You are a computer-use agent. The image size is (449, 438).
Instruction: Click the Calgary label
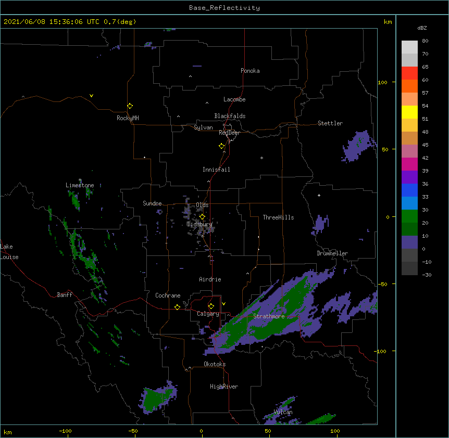point(208,314)
